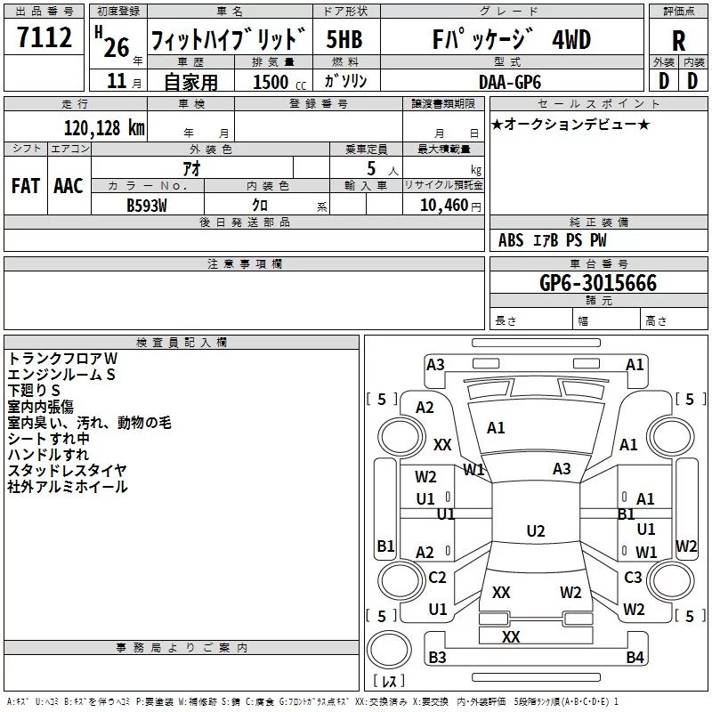Screen dimensions: 712x712
Task: Select the XX:交換済み legend entry
Action: pyautogui.click(x=382, y=702)
